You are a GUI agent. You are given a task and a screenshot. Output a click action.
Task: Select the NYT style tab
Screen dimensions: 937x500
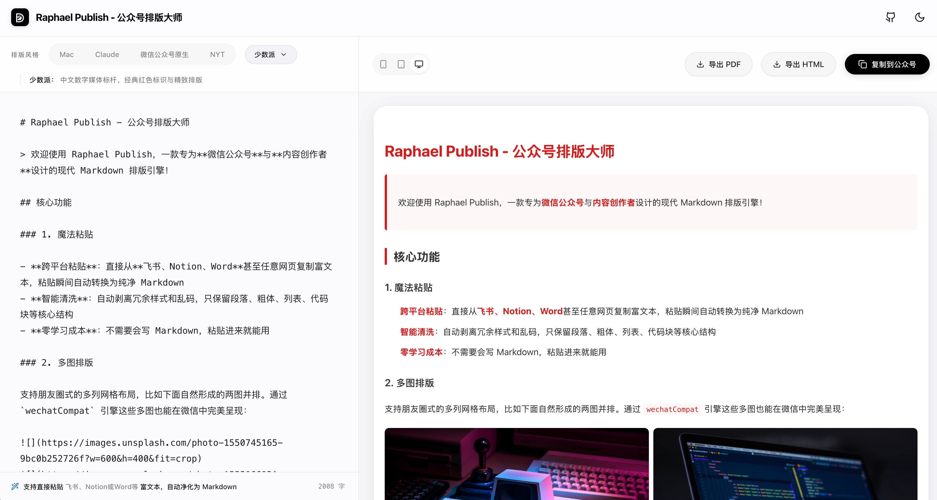pyautogui.click(x=217, y=54)
